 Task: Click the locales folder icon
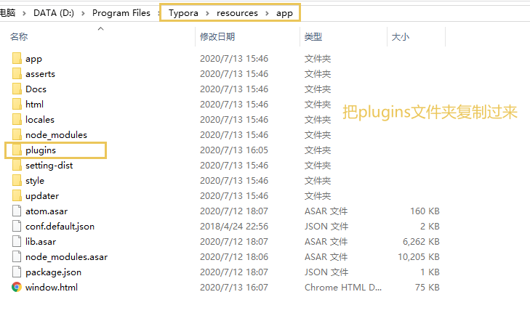(x=17, y=119)
